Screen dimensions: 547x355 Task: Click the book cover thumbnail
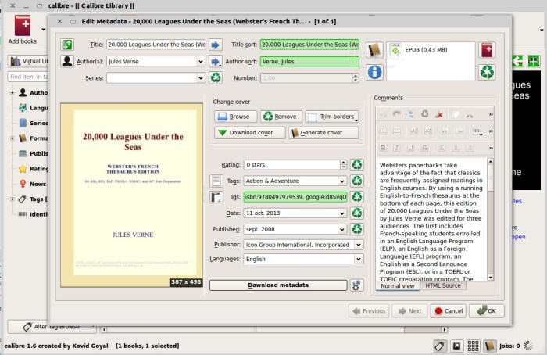(x=131, y=195)
